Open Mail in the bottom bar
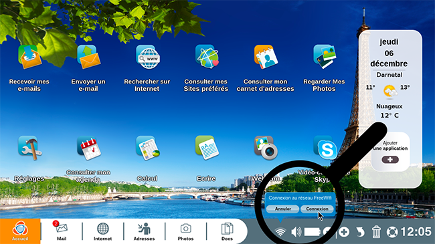This screenshot has width=435, height=244. tap(62, 231)
